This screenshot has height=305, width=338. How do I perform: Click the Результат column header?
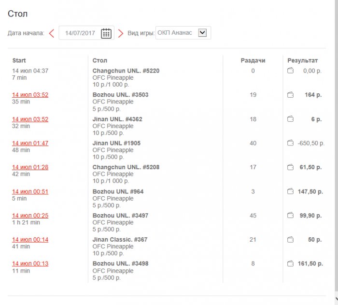pos(303,60)
